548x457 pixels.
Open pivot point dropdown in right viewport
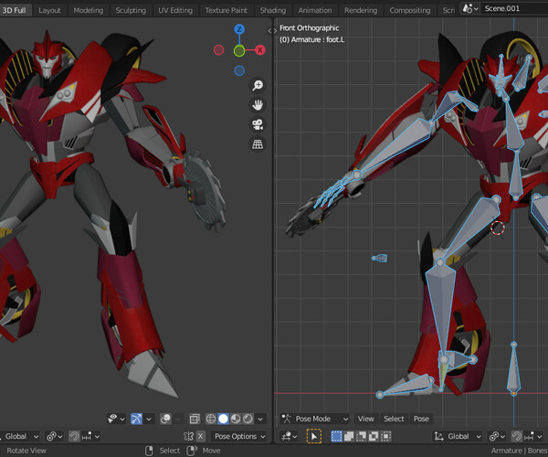pyautogui.click(x=498, y=436)
